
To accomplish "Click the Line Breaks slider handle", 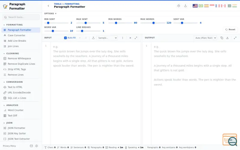I will [82, 31].
